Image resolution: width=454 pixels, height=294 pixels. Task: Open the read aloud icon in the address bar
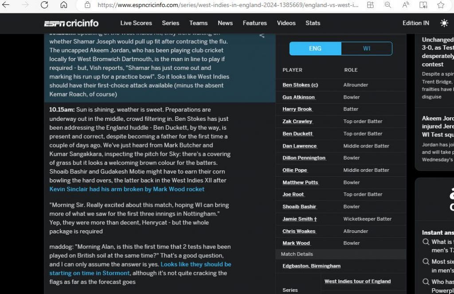pos(405,5)
